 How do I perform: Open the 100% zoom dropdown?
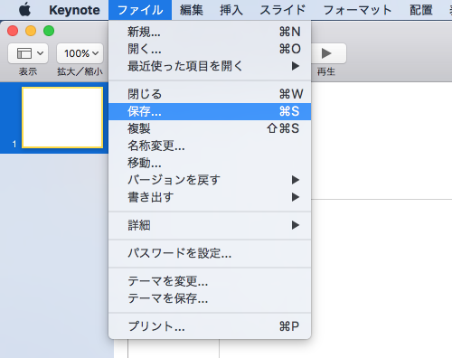[x=80, y=53]
